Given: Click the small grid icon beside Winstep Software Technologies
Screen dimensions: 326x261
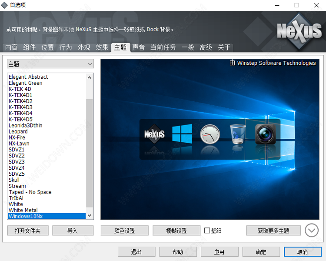Looking at the screenshot, I should 232,63.
